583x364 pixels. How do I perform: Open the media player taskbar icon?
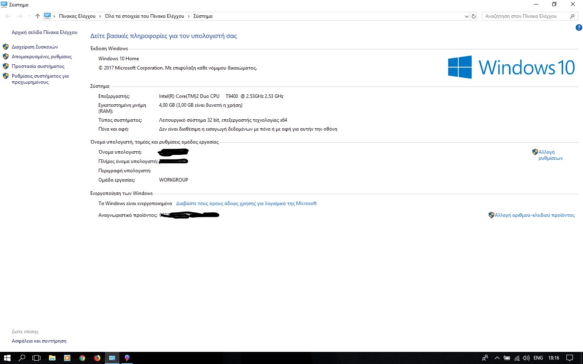(x=67, y=358)
